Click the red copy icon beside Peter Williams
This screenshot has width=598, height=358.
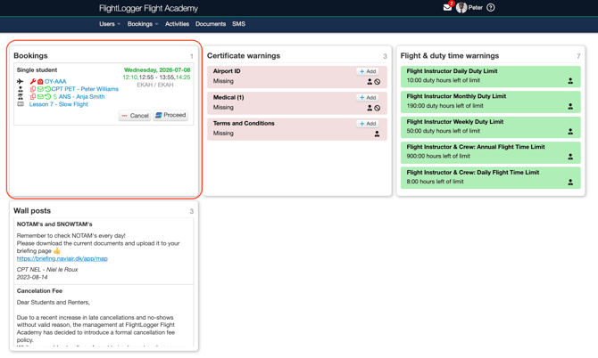point(33,89)
